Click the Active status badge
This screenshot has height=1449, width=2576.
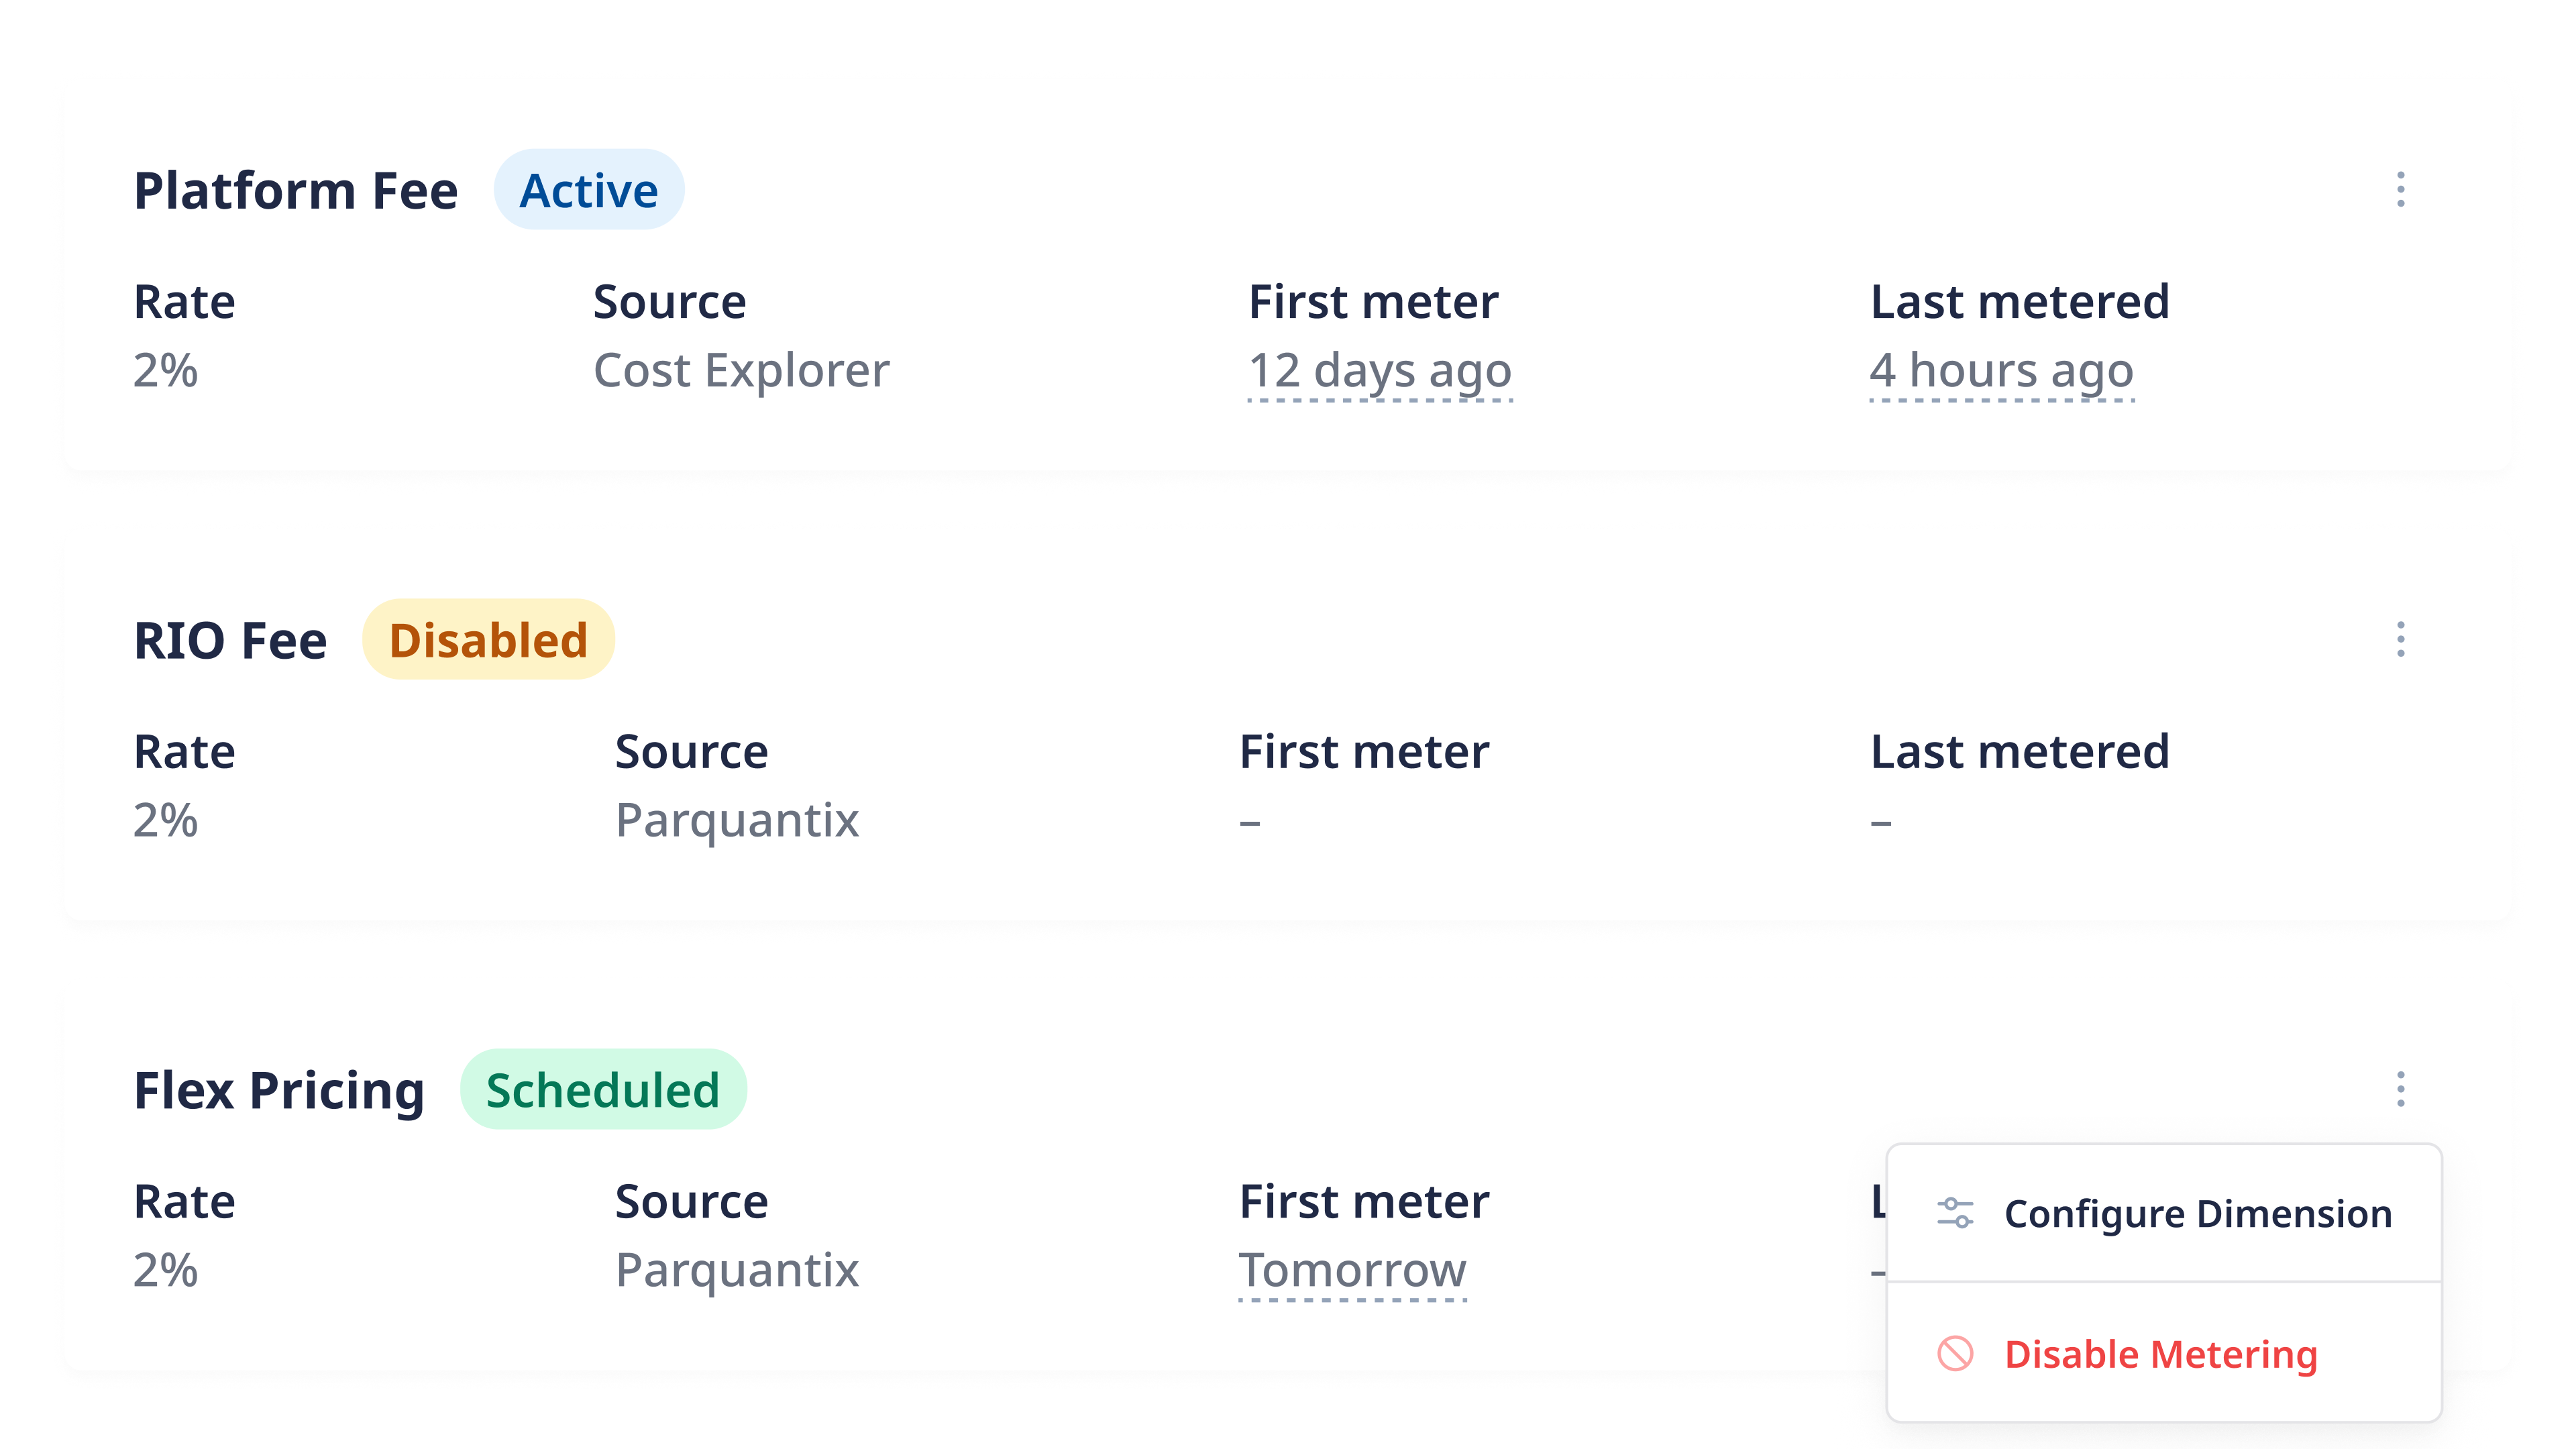[589, 190]
